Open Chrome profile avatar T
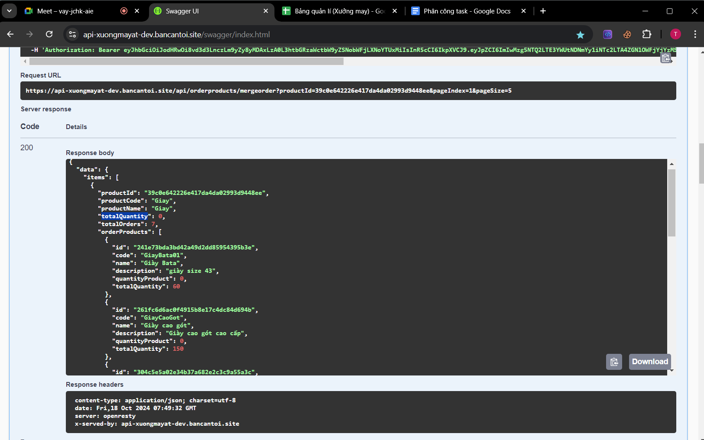Viewport: 704px width, 440px height. (675, 34)
